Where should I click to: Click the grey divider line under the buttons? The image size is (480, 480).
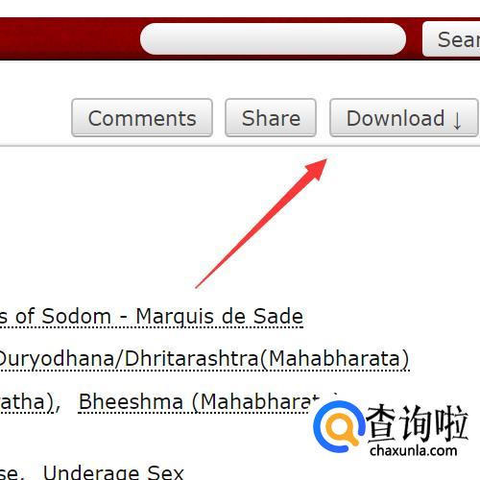coord(240,146)
